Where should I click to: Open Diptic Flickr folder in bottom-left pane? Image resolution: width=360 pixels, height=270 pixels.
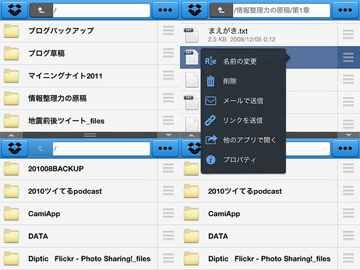78,258
